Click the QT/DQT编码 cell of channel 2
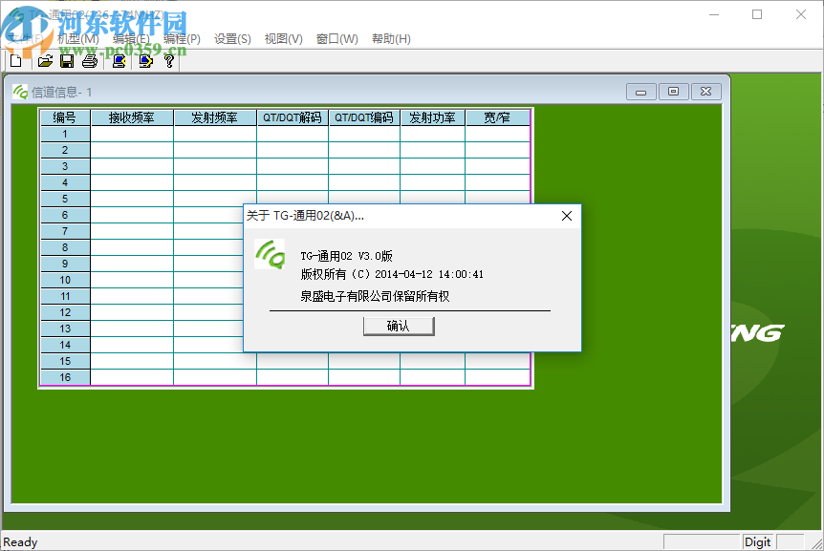The height and width of the screenshot is (551, 824). click(364, 150)
